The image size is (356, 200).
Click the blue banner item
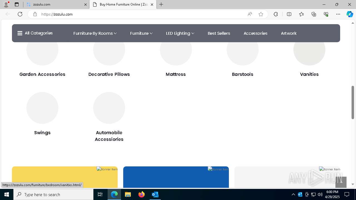[176, 177]
